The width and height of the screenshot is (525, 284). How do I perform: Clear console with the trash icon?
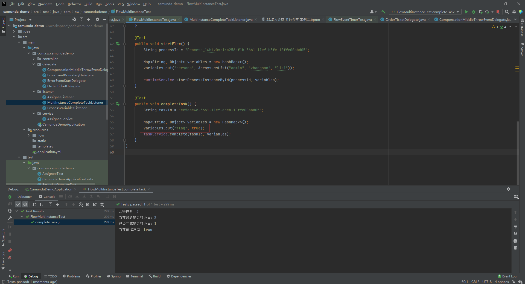[x=515, y=248]
